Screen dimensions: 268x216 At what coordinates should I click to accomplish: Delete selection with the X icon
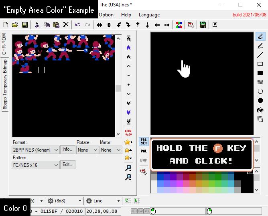click(66, 25)
